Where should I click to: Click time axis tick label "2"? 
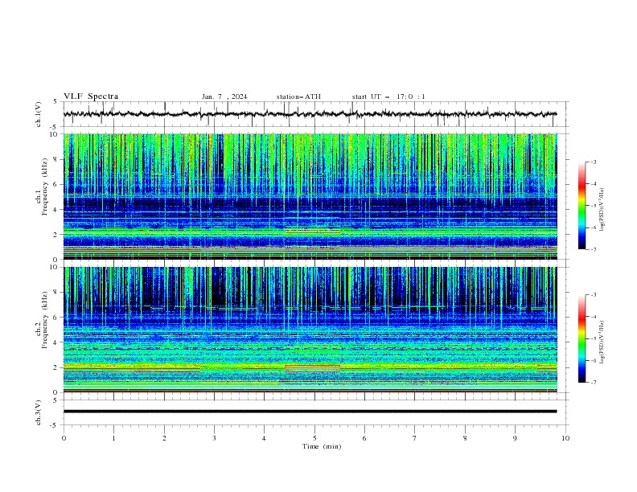coord(164,438)
